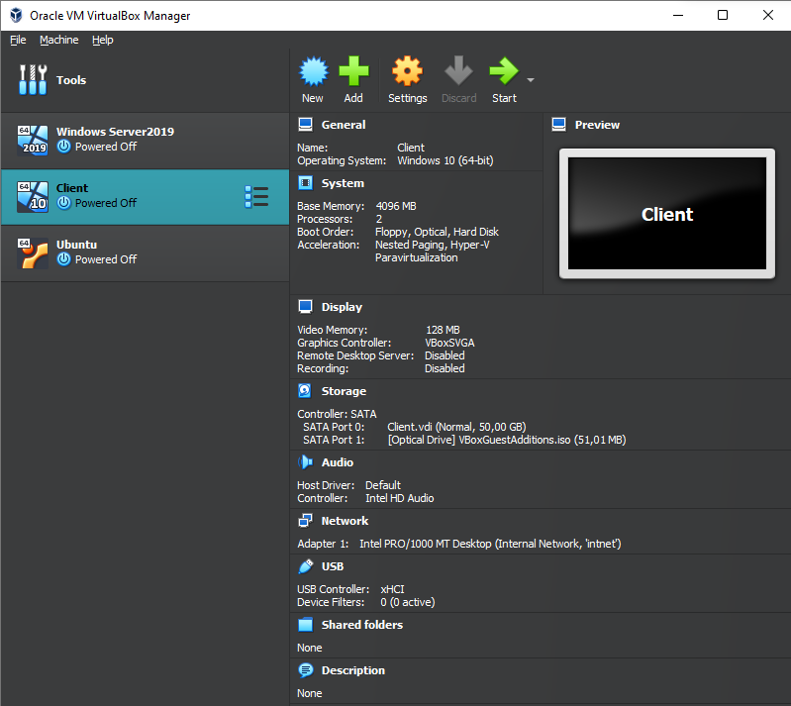Expand the Start button dropdown arrow
This screenshot has width=791, height=706.
click(531, 80)
